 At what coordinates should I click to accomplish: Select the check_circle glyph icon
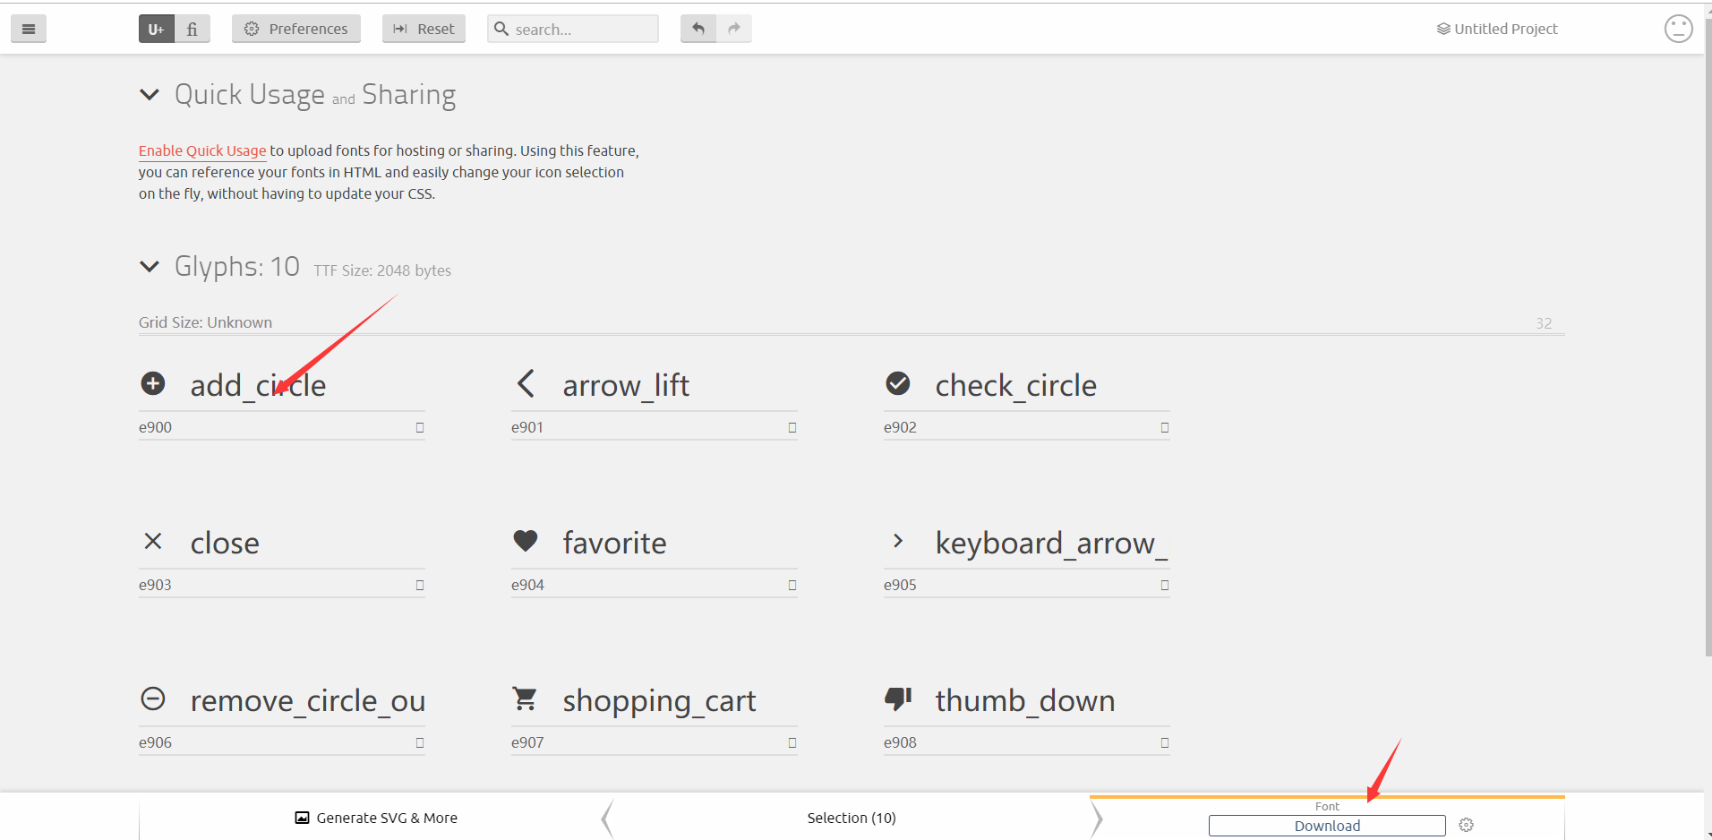pos(898,383)
